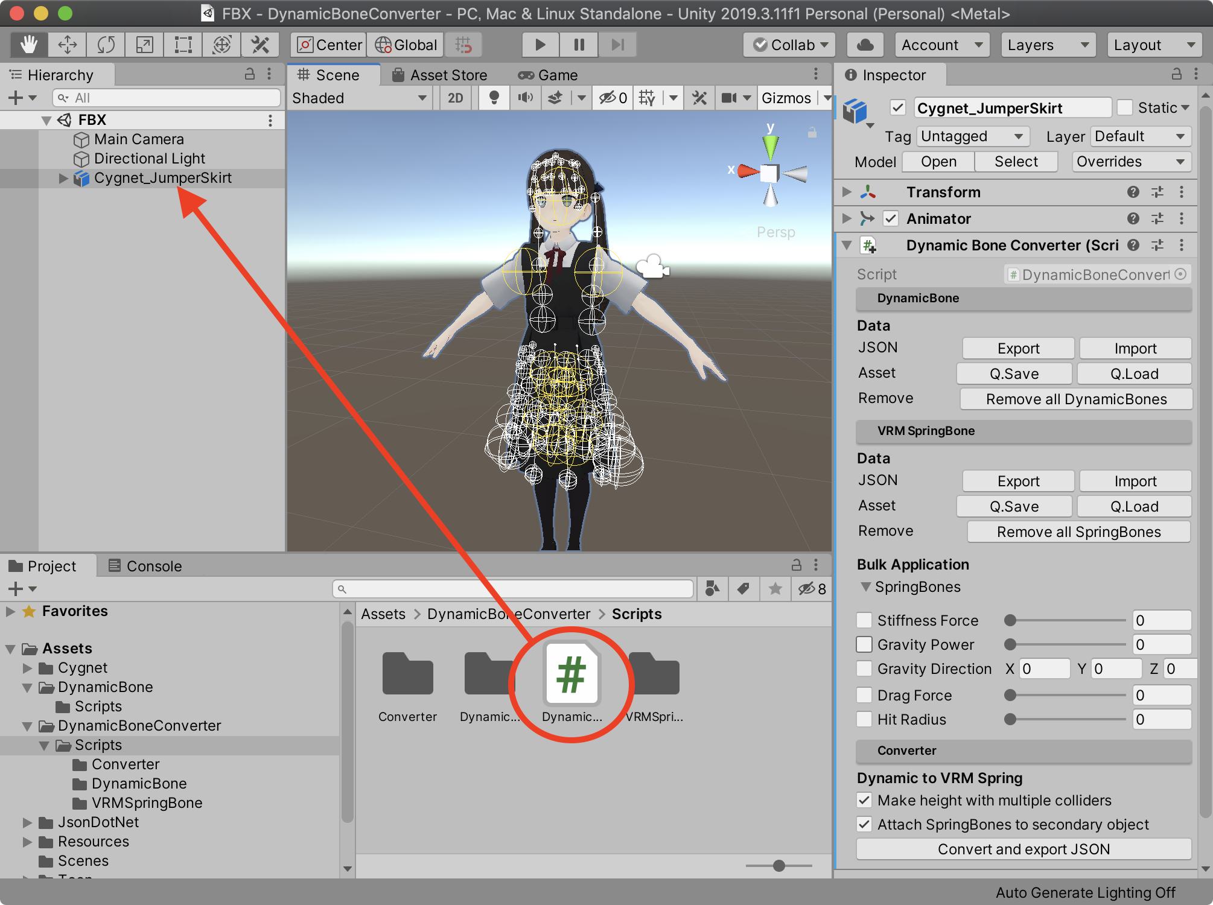This screenshot has height=905, width=1213.
Task: Enable the Gravity Power checkbox
Action: click(x=864, y=644)
